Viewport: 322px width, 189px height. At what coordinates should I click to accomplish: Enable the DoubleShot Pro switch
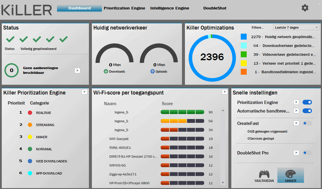pos(307,153)
